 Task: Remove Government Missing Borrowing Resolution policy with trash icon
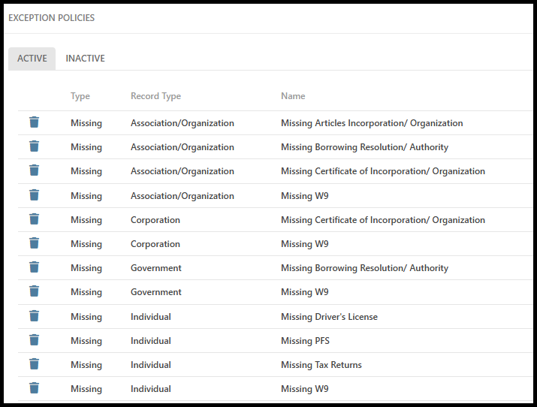coord(34,267)
